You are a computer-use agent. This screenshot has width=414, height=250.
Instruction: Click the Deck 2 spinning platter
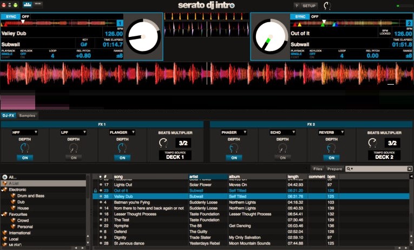pyautogui.click(x=271, y=36)
